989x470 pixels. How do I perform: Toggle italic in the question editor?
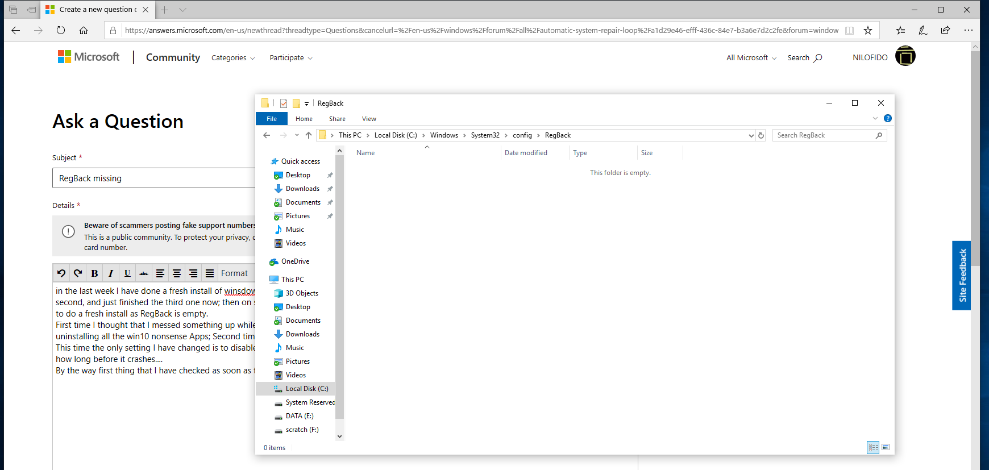coord(111,273)
